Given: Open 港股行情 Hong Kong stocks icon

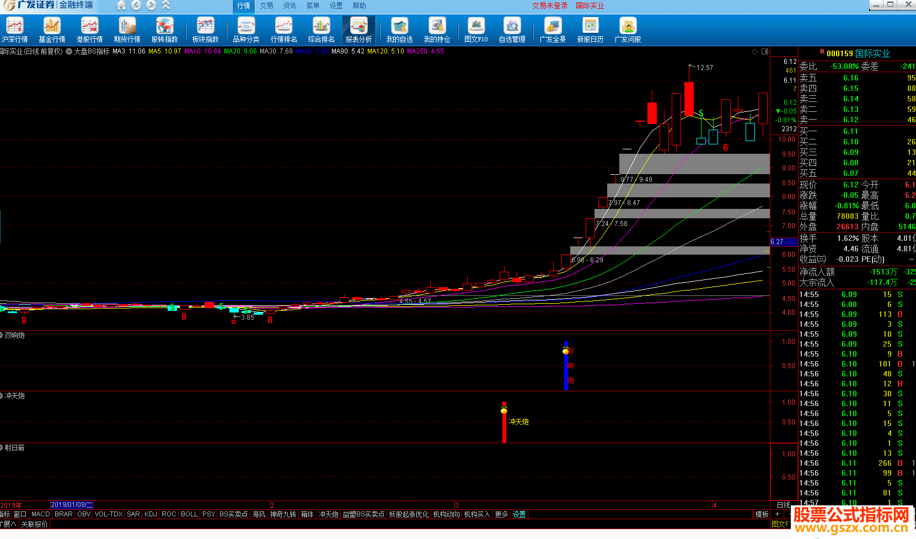Looking at the screenshot, I should pyautogui.click(x=89, y=30).
